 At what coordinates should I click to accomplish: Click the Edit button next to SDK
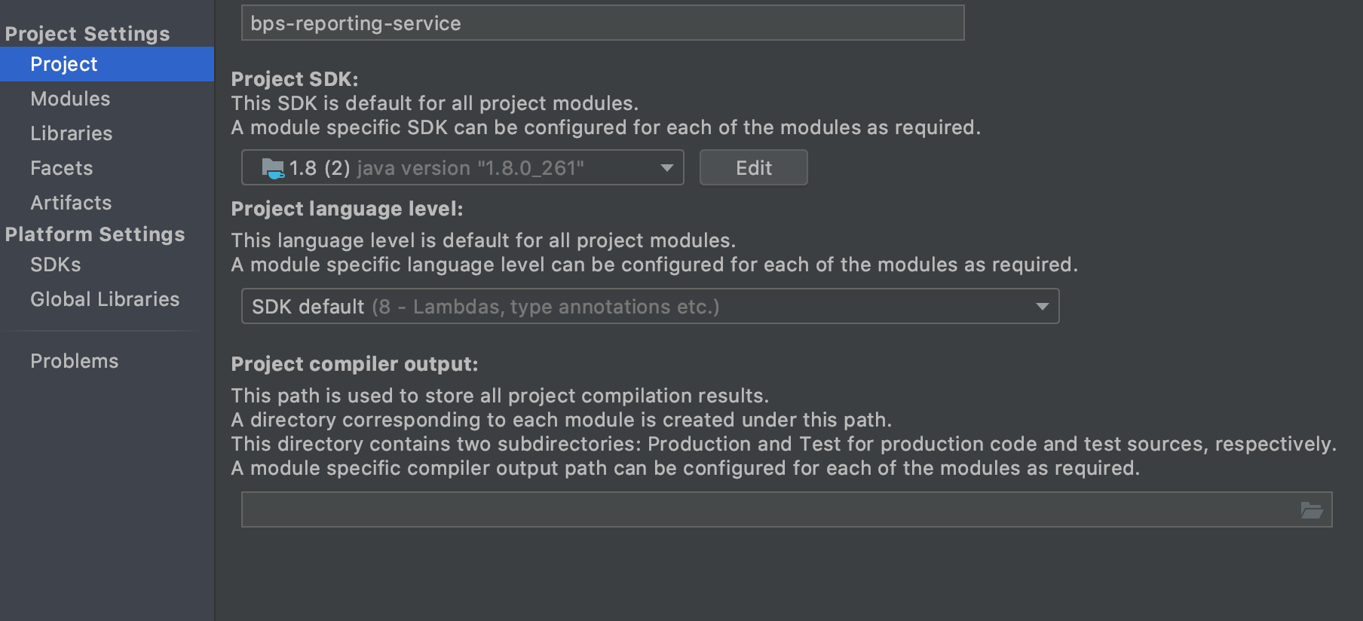click(753, 167)
